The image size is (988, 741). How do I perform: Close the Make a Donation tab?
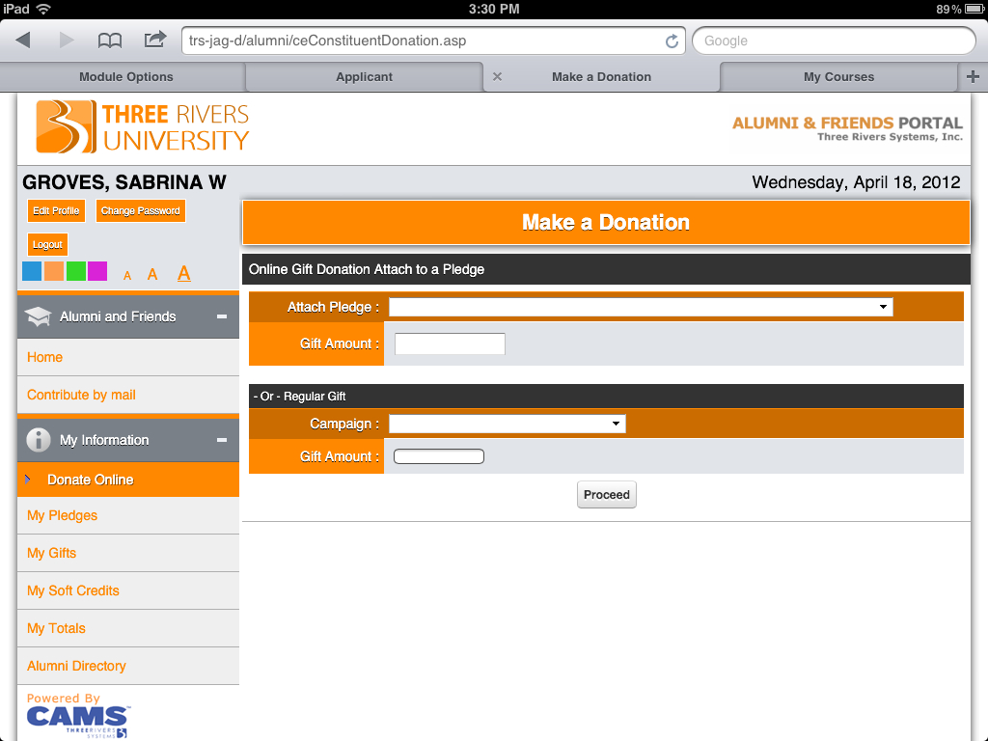(497, 77)
